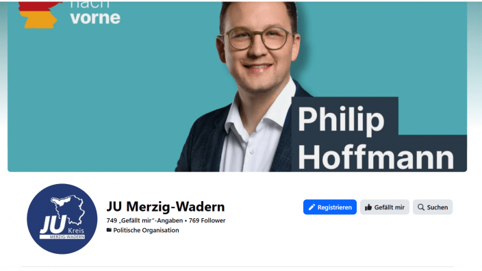Click the large JU letters in logo
The image size is (482, 271).
coord(53,224)
